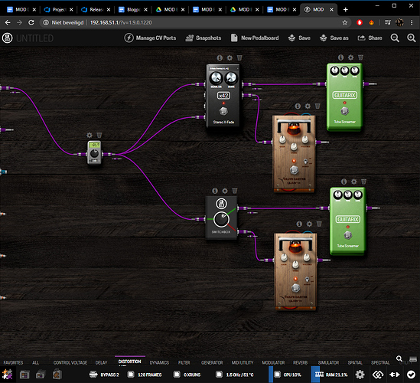The image size is (420, 383).
Task: Select the DELAY plugin category
Action: (x=101, y=362)
